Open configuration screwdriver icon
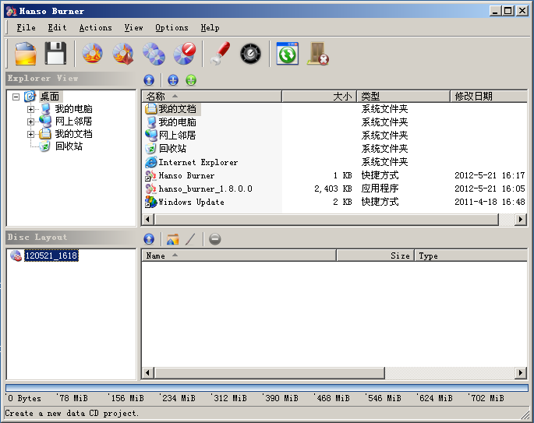Image resolution: width=534 pixels, height=423 pixels. [x=221, y=54]
